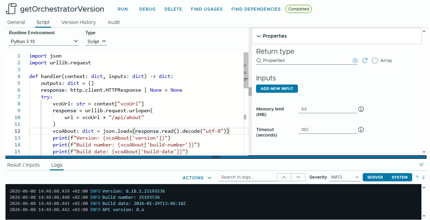The width and height of the screenshot is (430, 220).
Task: Click line 1 'import json'
Action: pos(45,56)
